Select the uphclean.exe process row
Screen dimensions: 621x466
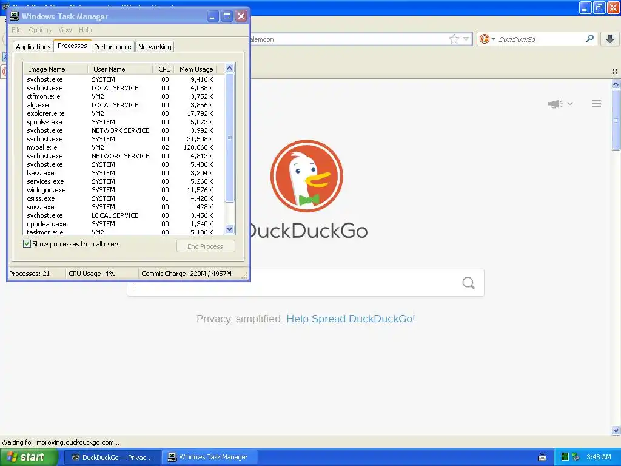click(124, 224)
